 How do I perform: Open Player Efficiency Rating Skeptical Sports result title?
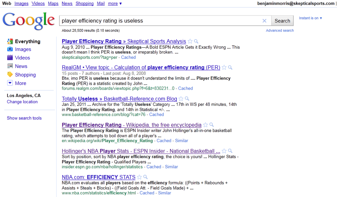tap(124, 41)
